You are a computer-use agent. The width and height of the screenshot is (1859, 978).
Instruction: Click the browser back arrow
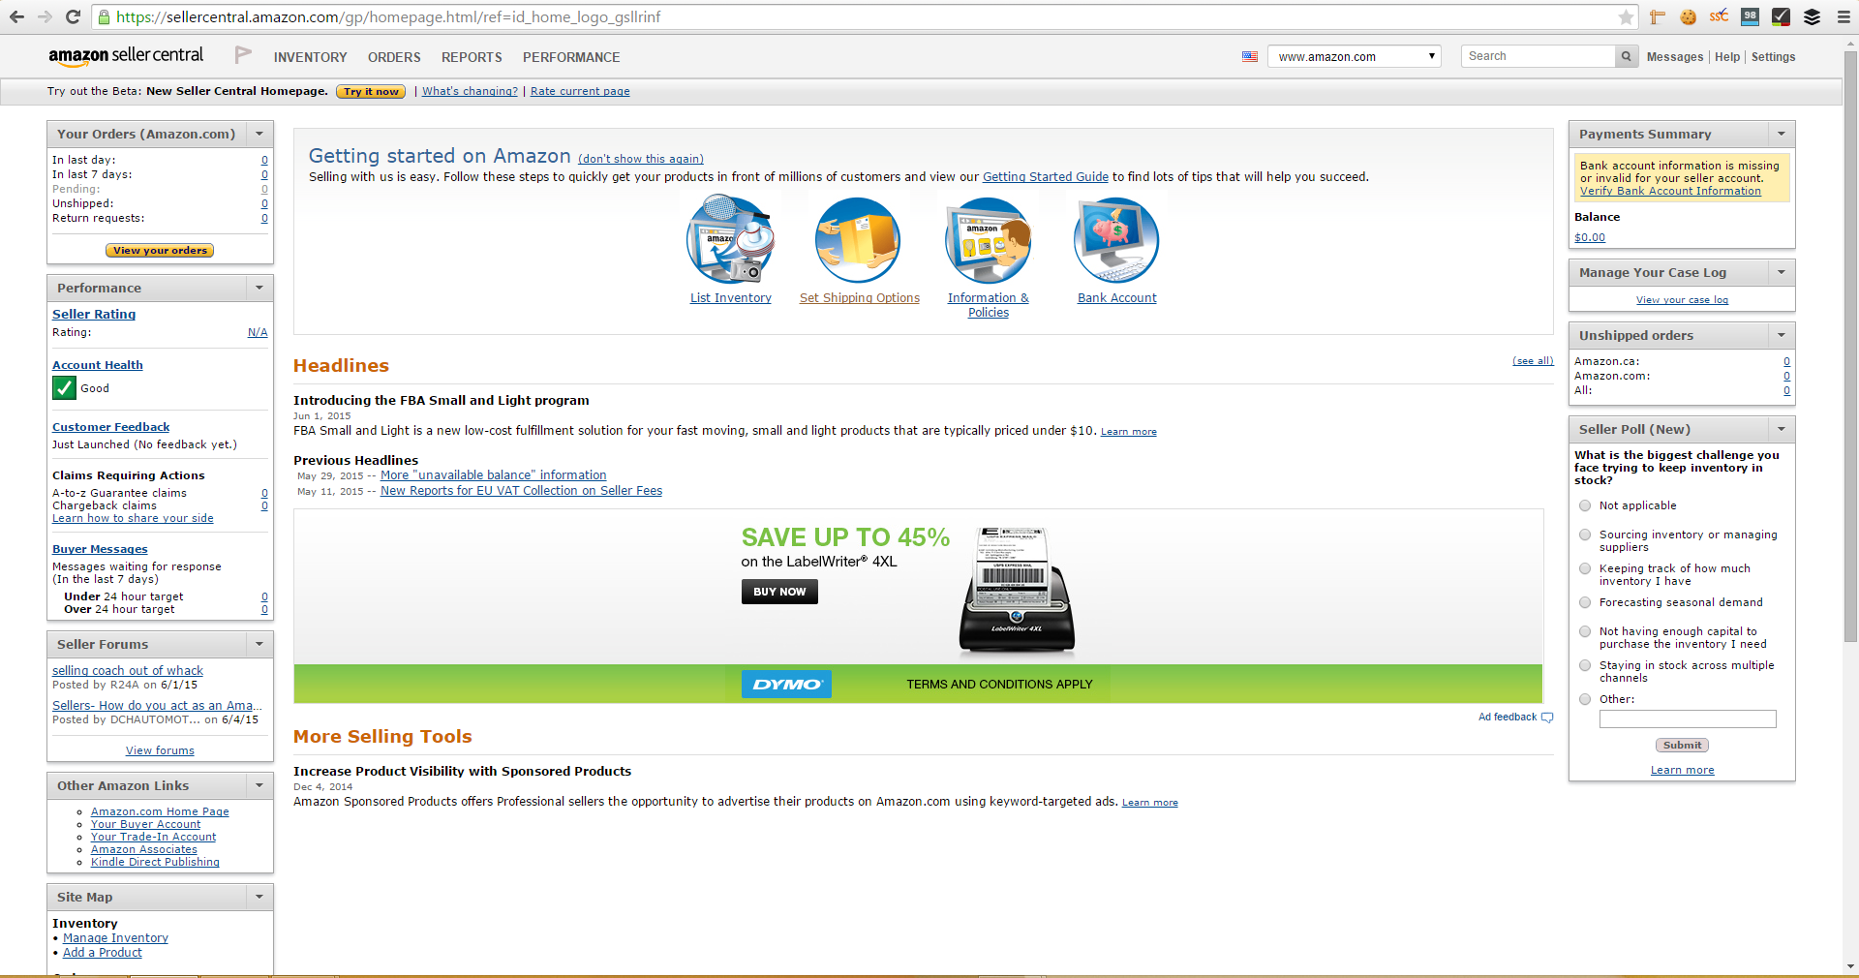16,16
